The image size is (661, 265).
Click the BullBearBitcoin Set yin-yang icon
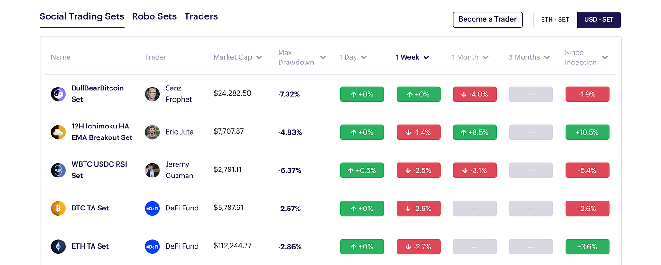[58, 94]
